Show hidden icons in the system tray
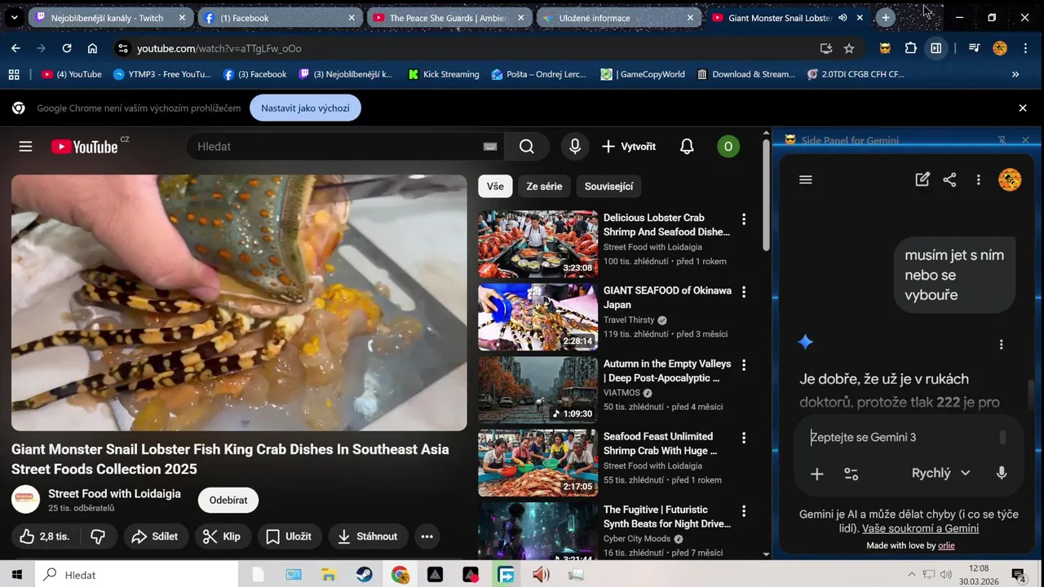 click(x=912, y=575)
